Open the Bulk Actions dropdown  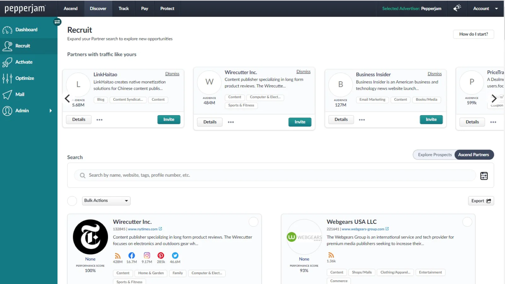point(106,201)
